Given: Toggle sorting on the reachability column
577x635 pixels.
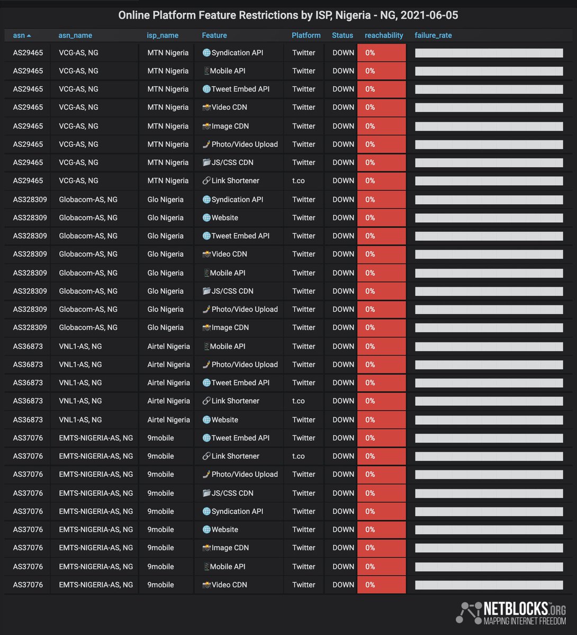Looking at the screenshot, I should pos(384,35).
